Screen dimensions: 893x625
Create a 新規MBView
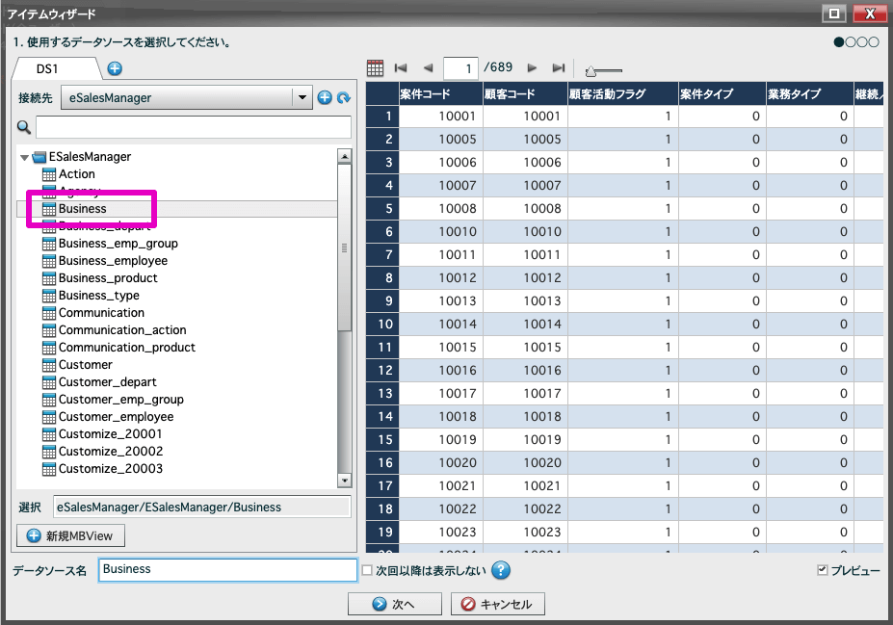tap(70, 535)
